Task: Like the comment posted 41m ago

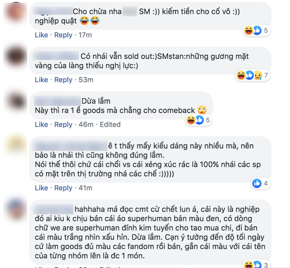Action: (41, 188)
